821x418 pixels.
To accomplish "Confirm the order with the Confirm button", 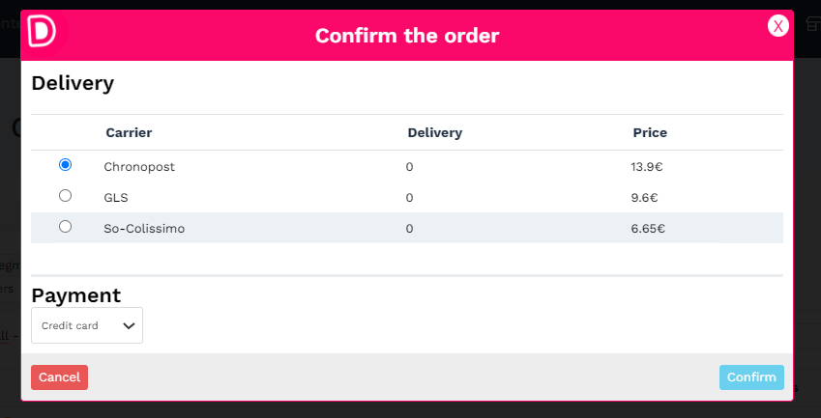I will point(751,377).
